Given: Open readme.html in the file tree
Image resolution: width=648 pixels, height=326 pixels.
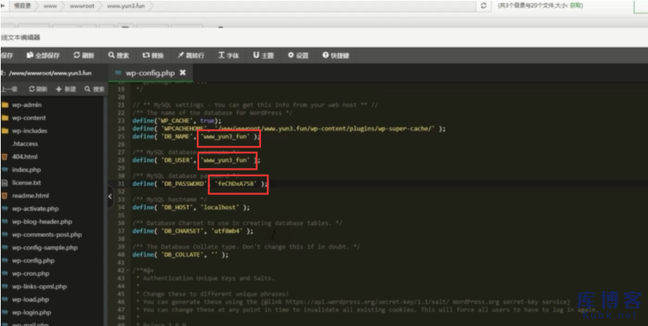Looking at the screenshot, I should click(x=30, y=195).
